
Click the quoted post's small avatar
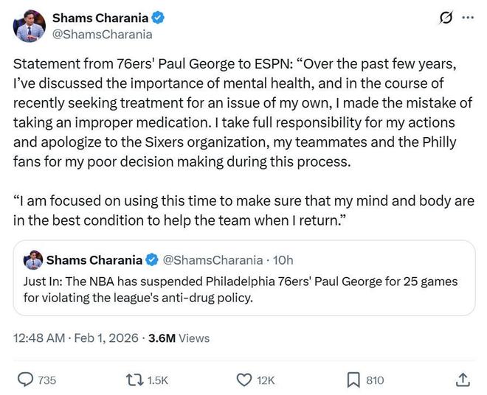coord(33,259)
